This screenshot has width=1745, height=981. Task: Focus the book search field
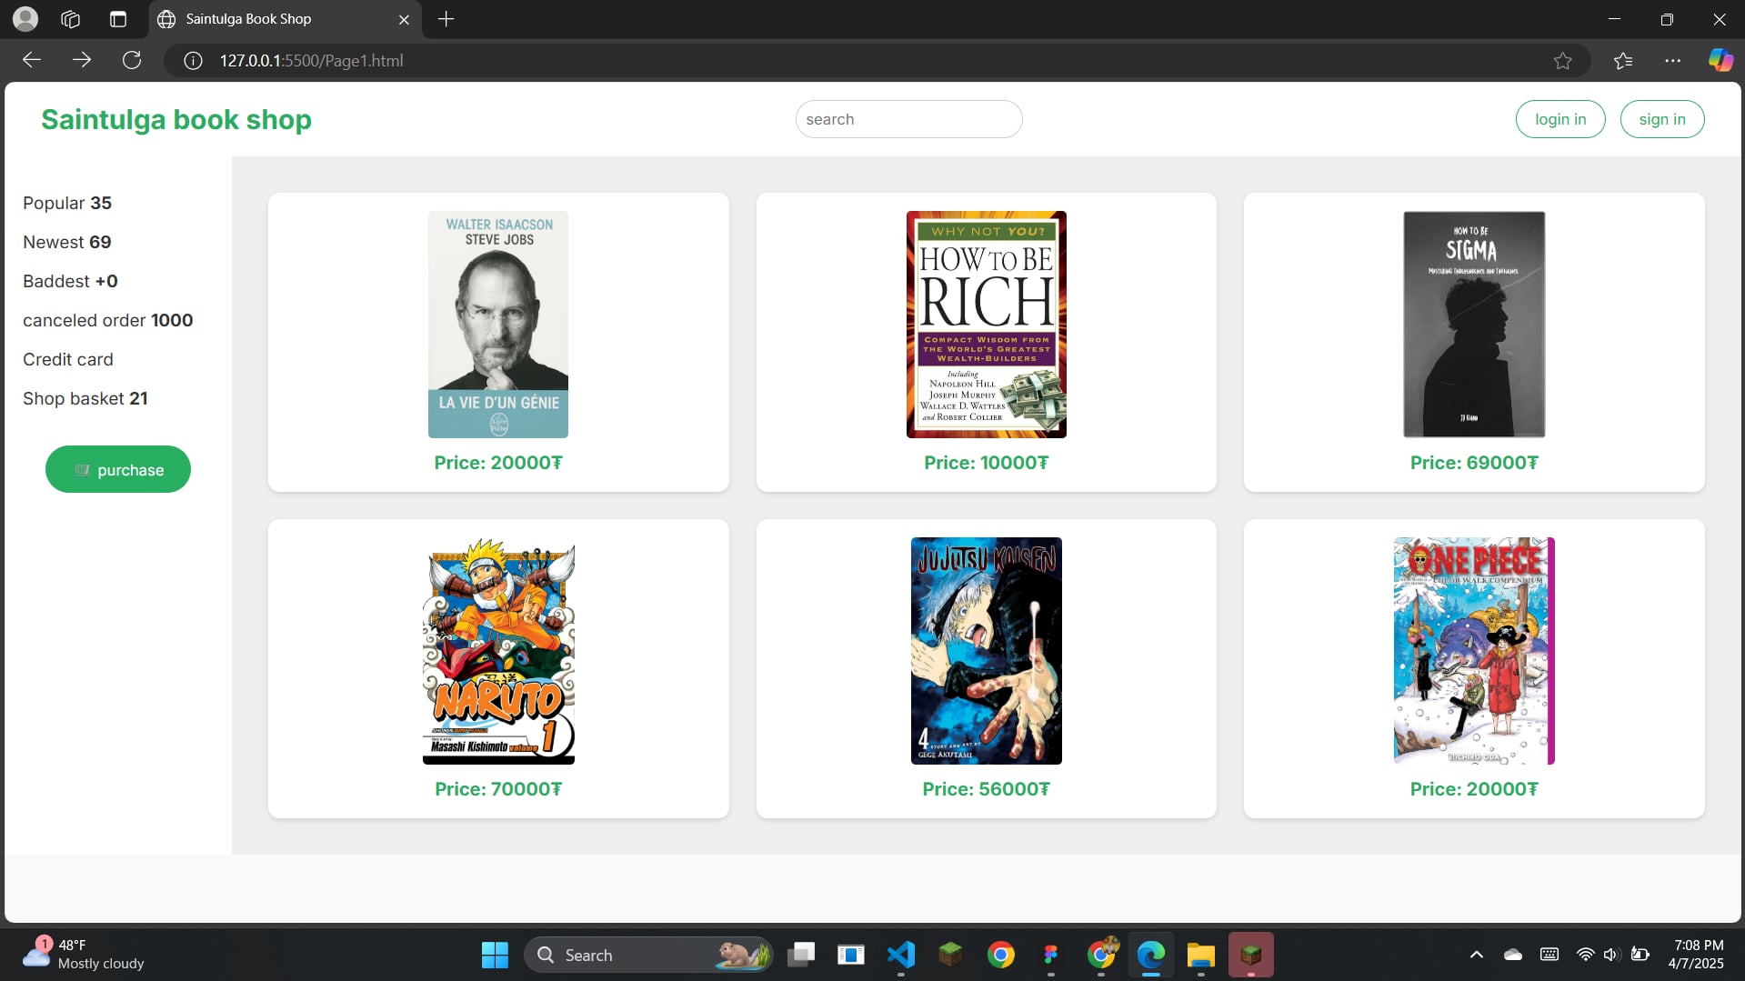coord(908,119)
